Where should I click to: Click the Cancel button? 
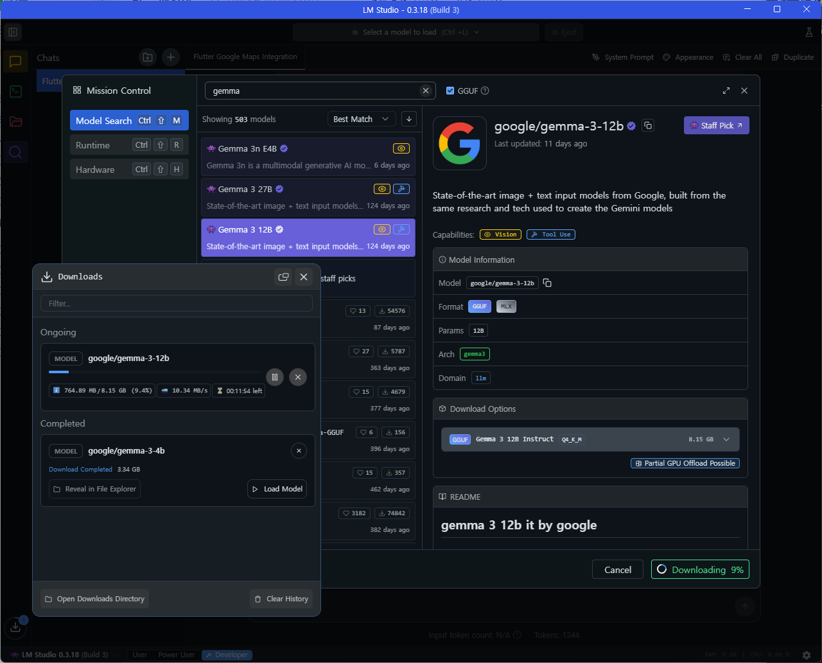coord(618,570)
